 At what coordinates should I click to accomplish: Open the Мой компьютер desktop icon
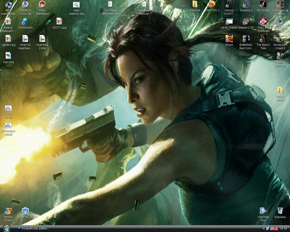tap(8, 5)
